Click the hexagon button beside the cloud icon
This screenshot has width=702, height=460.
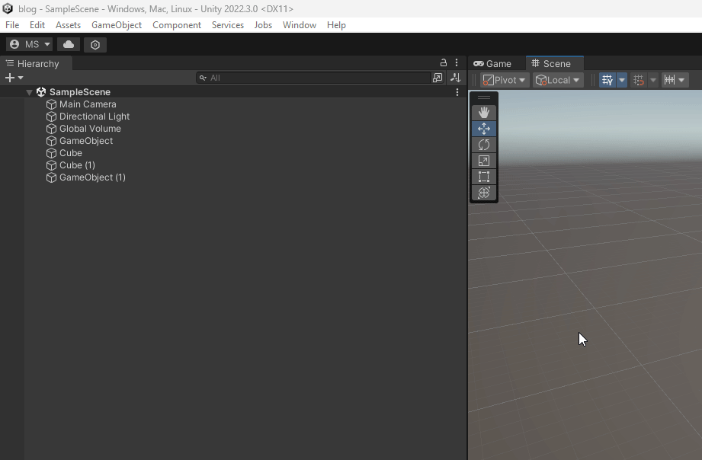point(95,44)
